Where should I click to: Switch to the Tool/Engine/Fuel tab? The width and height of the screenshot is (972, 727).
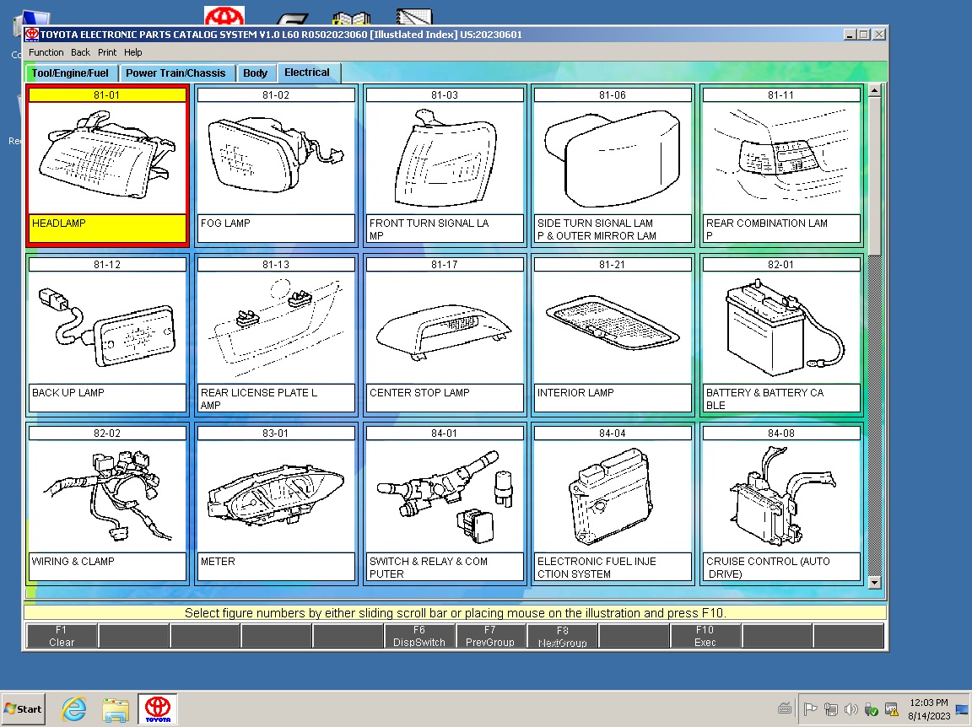(70, 73)
